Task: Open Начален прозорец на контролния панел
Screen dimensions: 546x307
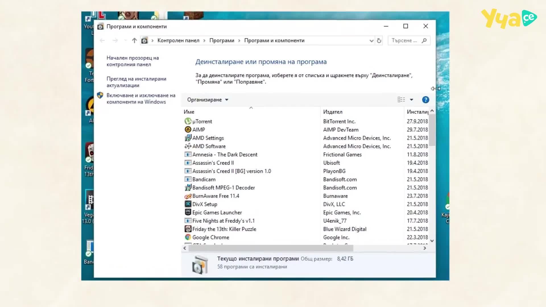Action: pyautogui.click(x=133, y=61)
